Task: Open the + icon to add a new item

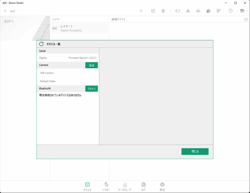Action: coord(141,11)
